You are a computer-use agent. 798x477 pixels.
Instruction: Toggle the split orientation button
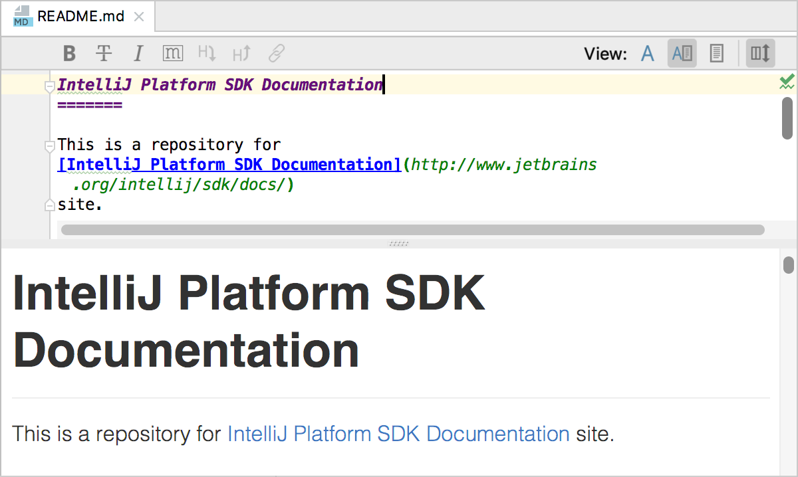click(760, 53)
